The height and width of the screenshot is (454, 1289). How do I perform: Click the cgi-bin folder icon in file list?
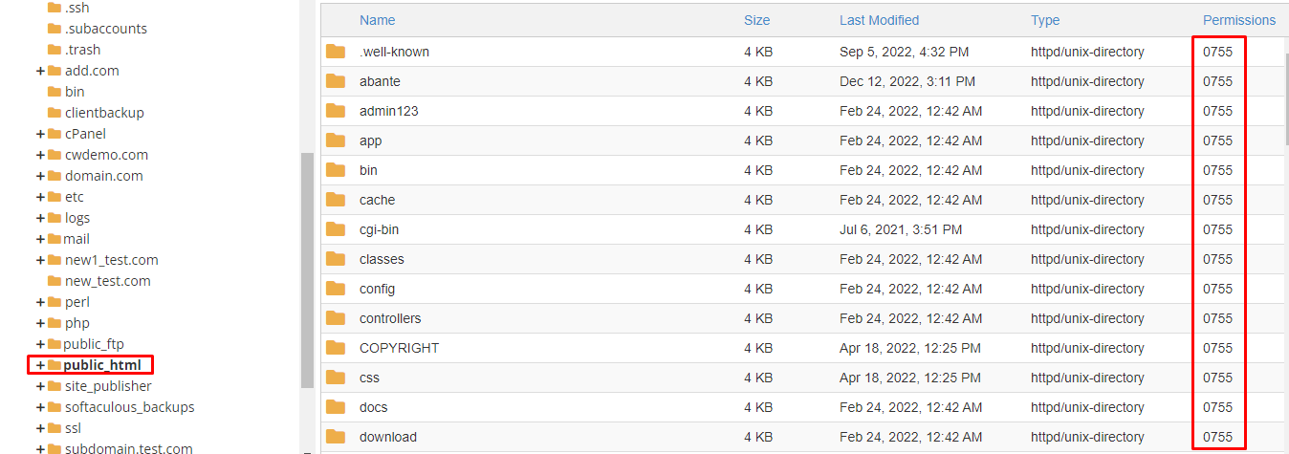(336, 229)
